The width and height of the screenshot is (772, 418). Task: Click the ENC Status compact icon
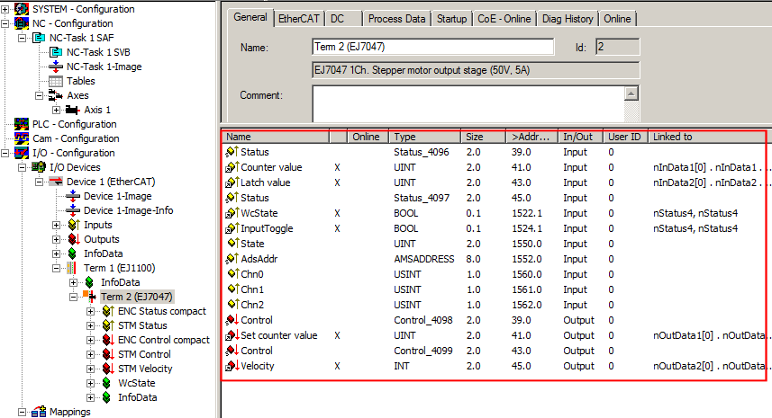pos(108,311)
